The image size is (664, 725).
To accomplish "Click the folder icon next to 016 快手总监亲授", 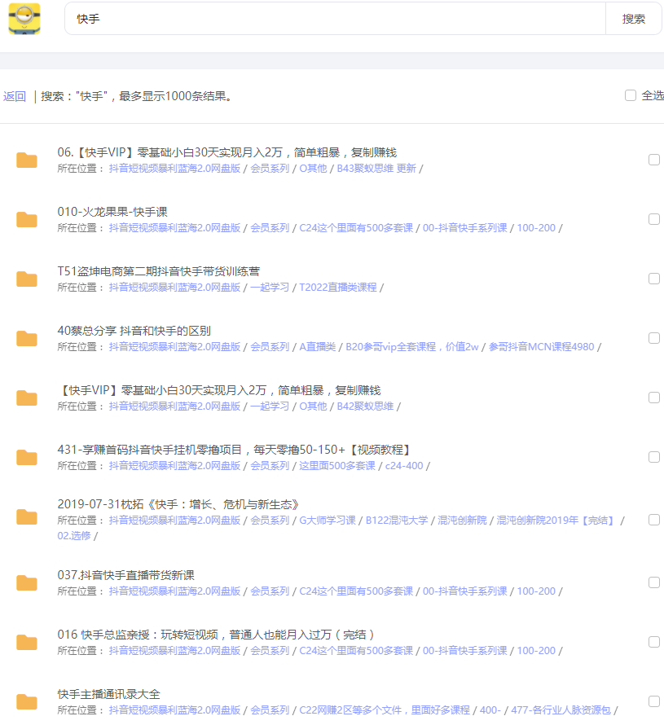I will 27,642.
